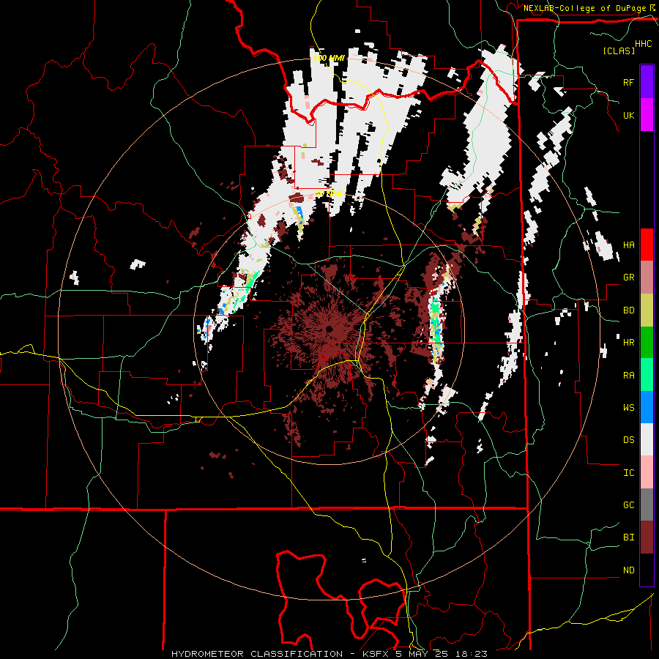Click the GR legend label
The height and width of the screenshot is (659, 659).
coord(628,278)
